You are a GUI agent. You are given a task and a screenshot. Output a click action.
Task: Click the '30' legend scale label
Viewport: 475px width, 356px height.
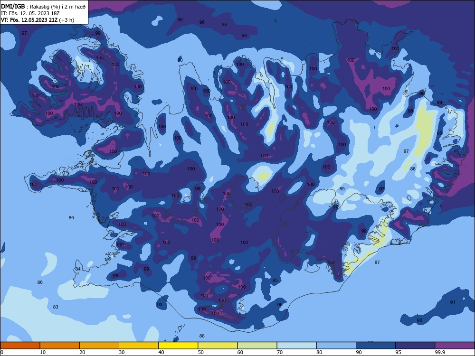[x=122, y=352]
